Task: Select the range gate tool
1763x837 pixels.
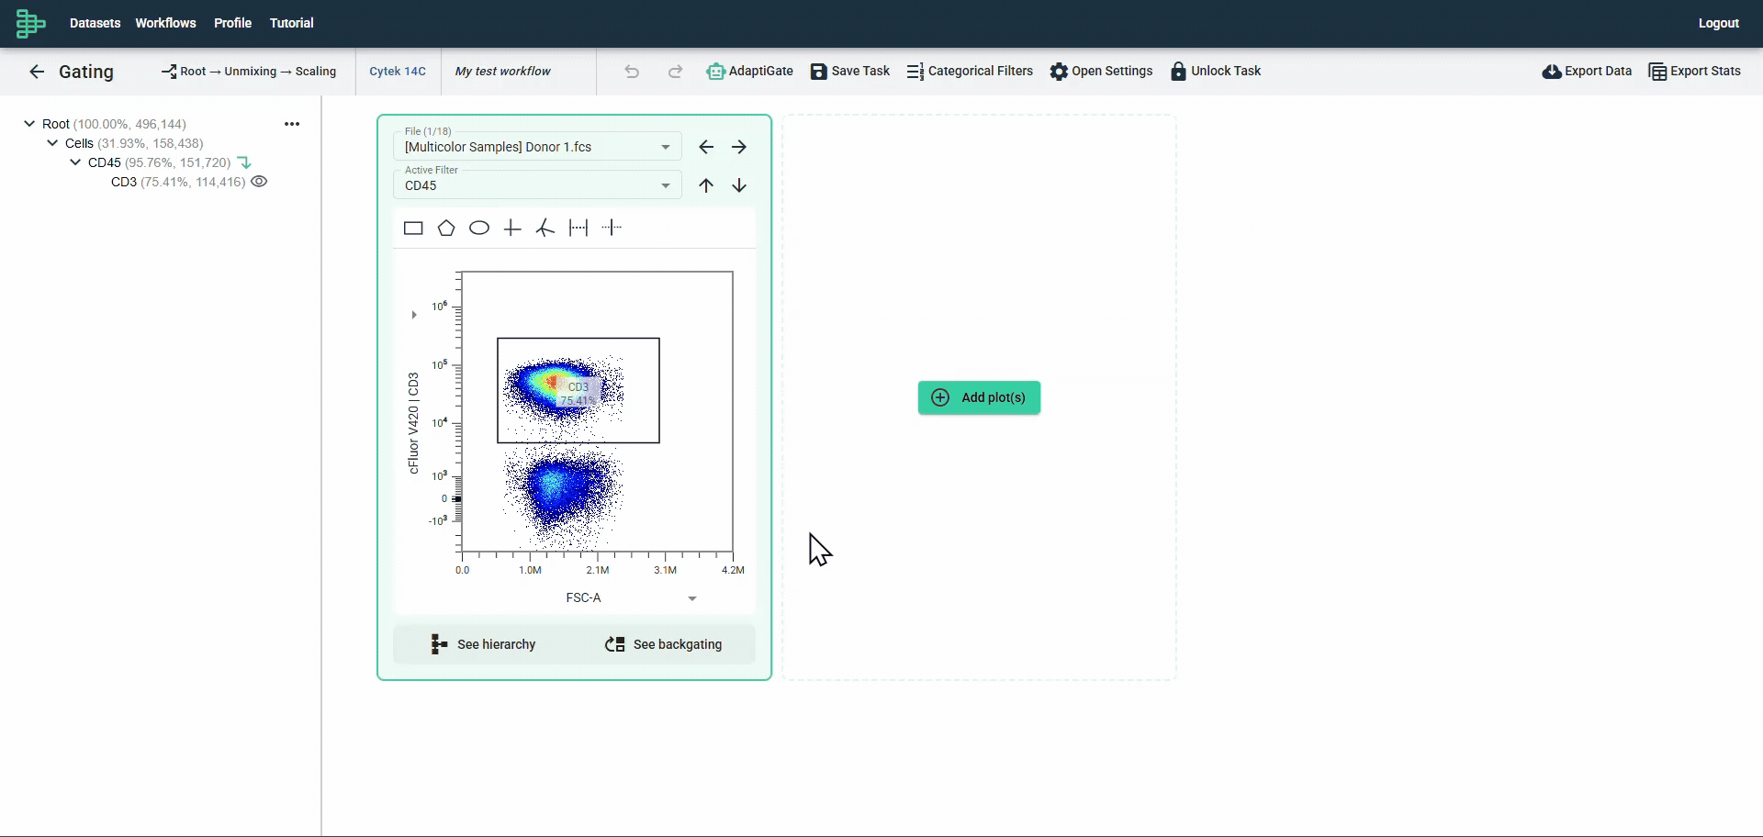Action: (x=578, y=229)
